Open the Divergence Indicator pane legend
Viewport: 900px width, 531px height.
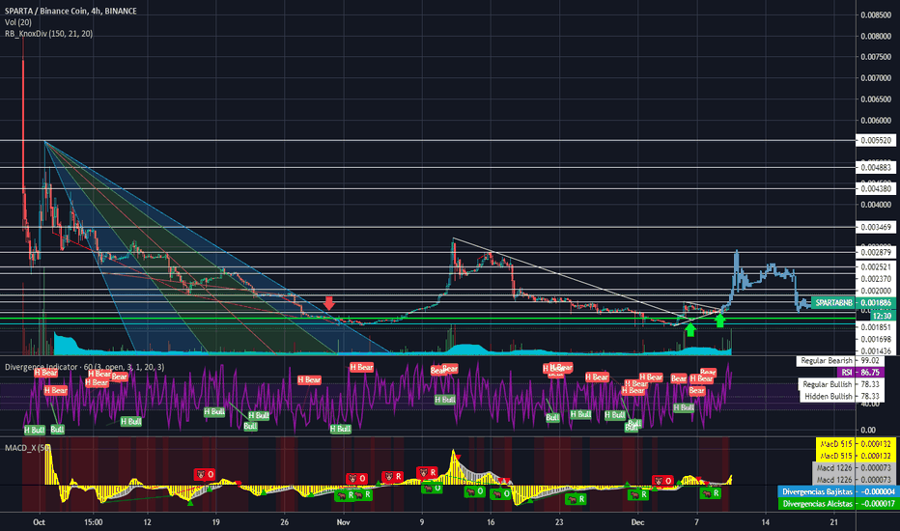click(84, 367)
